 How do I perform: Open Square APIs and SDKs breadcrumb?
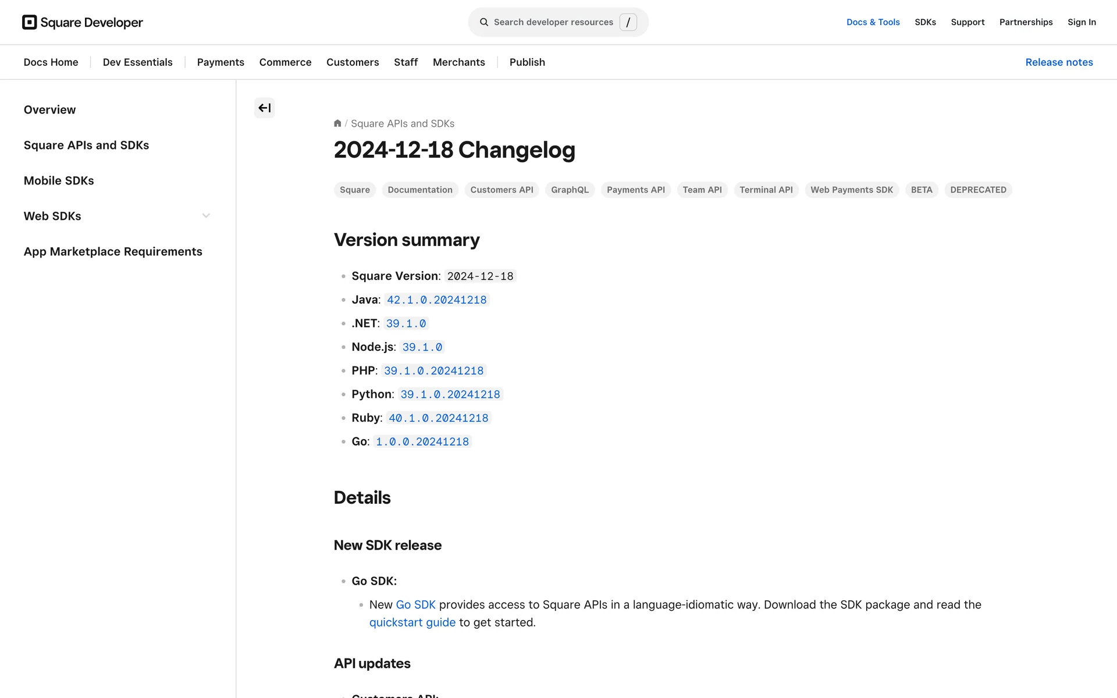(403, 124)
